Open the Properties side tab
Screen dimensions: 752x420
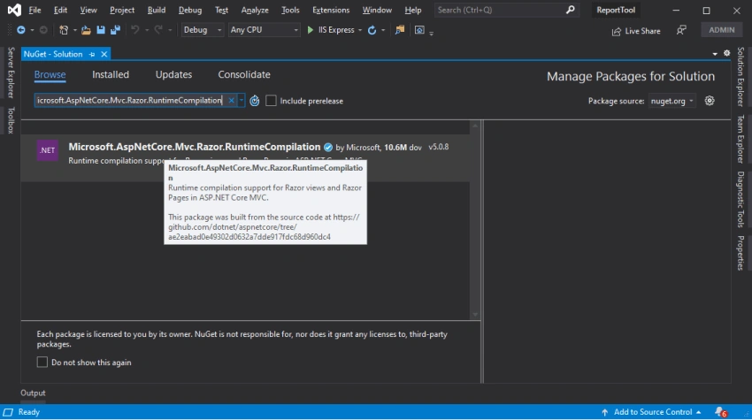740,253
